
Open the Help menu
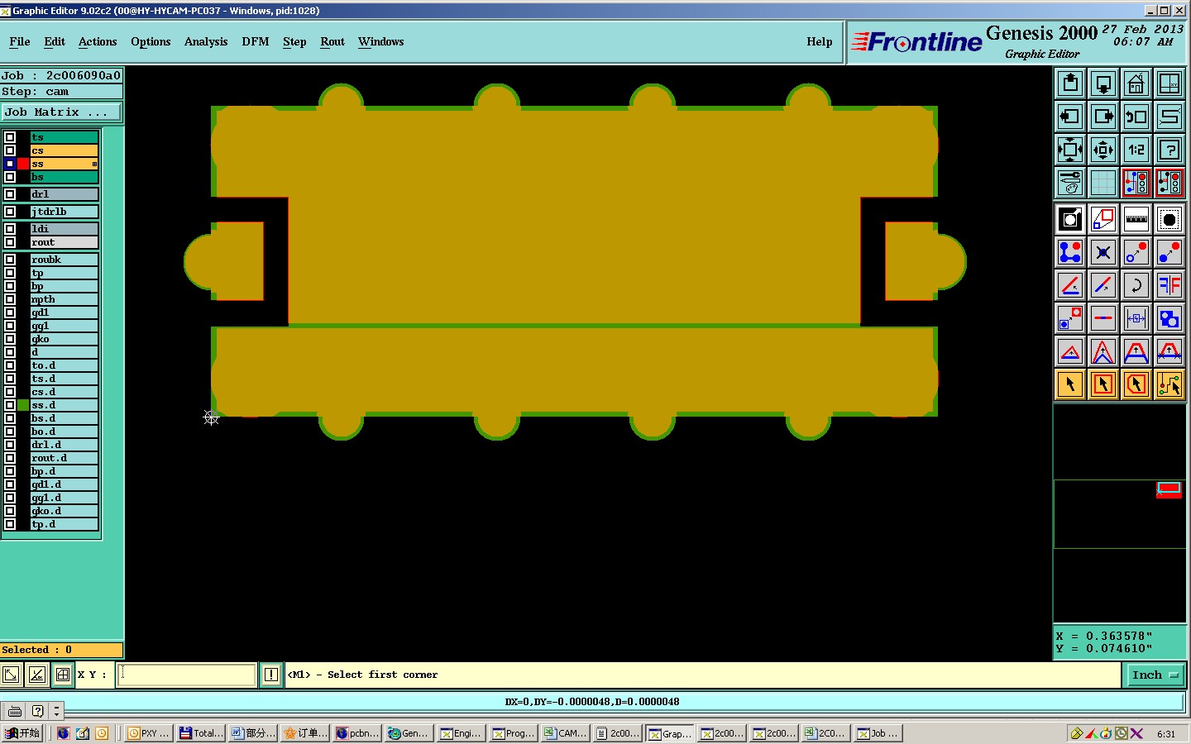pos(820,41)
